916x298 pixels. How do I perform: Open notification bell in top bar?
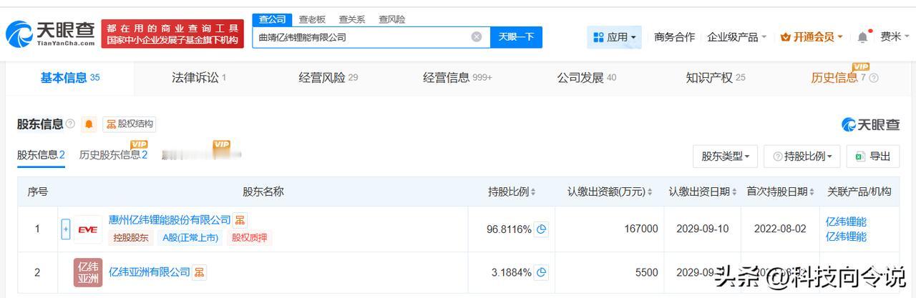pyautogui.click(x=862, y=36)
